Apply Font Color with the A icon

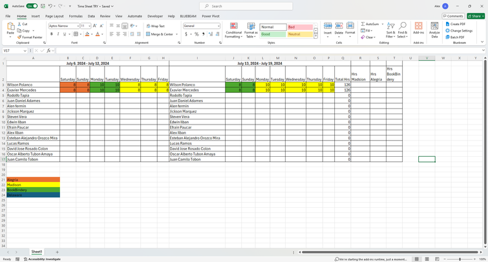pos(98,34)
